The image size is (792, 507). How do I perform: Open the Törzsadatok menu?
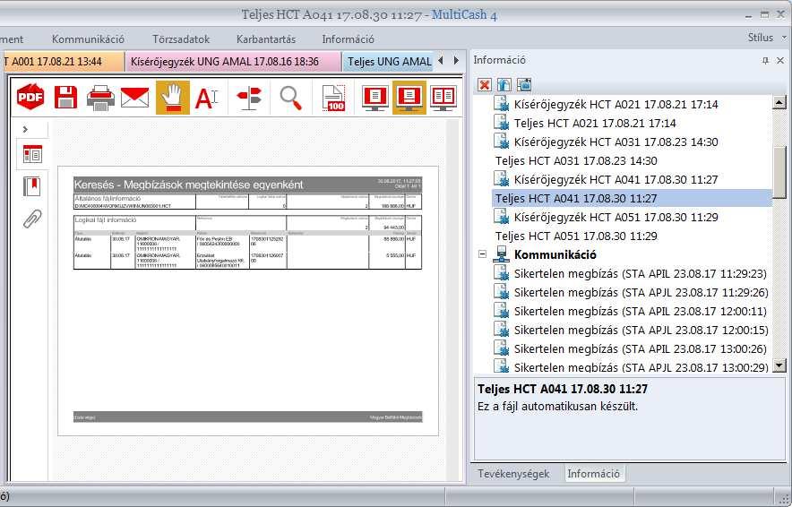coord(181,39)
